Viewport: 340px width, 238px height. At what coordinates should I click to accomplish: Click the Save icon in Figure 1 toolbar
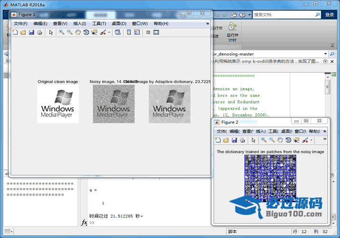point(31,32)
